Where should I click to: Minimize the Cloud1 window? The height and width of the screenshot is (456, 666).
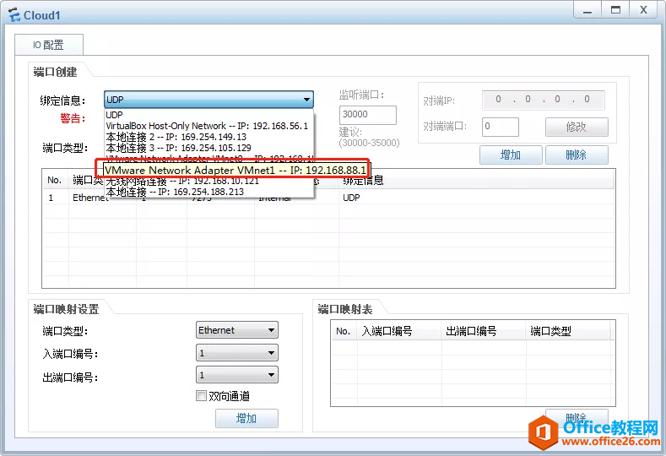click(x=587, y=10)
